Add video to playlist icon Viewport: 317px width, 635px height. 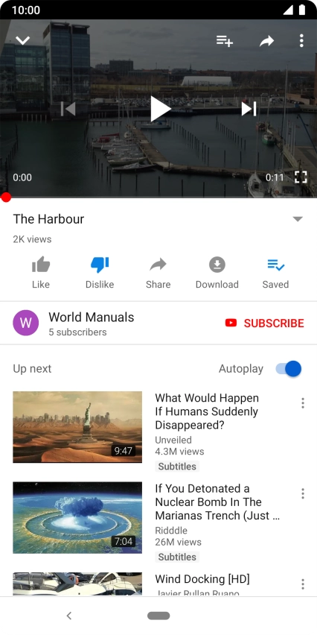(x=225, y=40)
